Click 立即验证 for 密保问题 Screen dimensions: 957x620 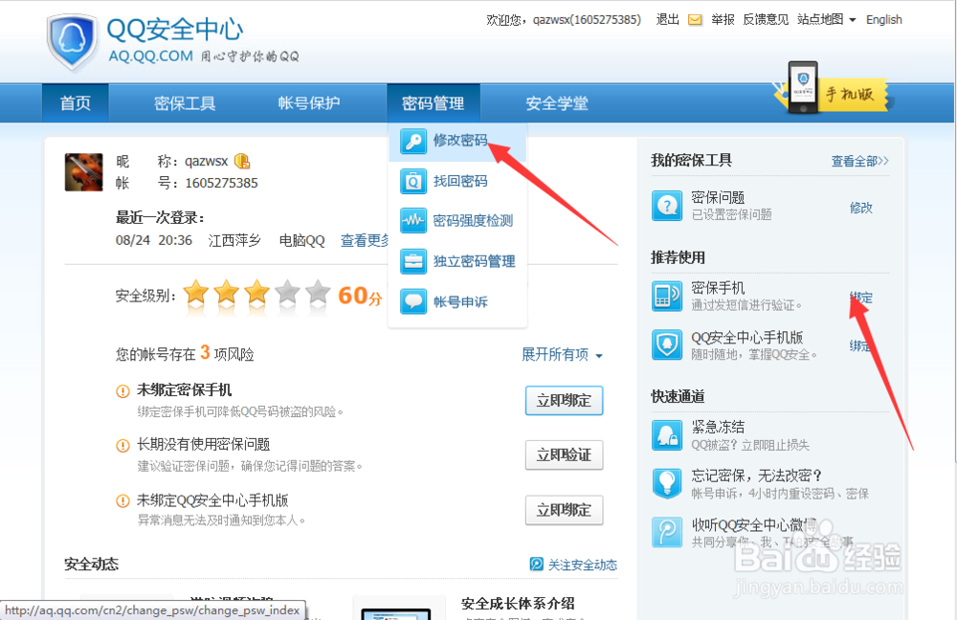pos(564,454)
